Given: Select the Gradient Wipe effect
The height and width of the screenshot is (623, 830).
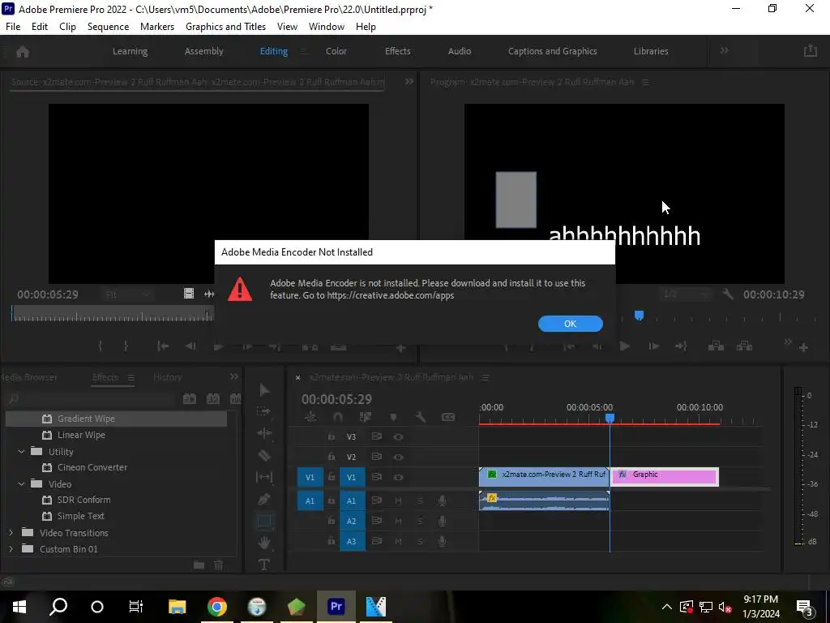Looking at the screenshot, I should (x=117, y=419).
